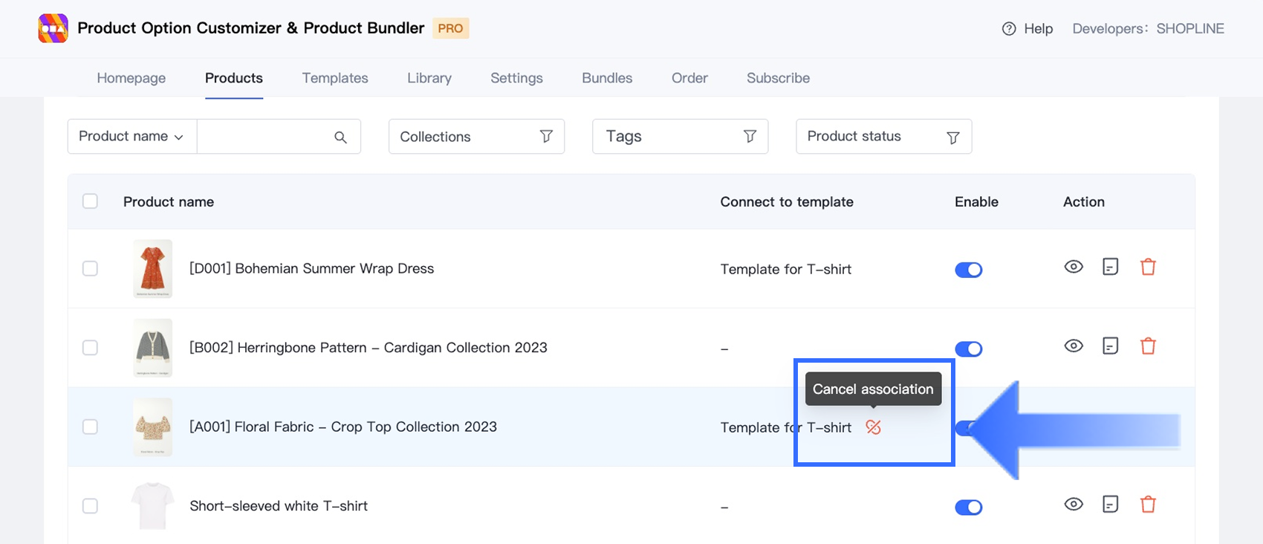This screenshot has width=1263, height=544.
Task: Open the edit options icon for Bohemian Dress
Action: point(1110,267)
